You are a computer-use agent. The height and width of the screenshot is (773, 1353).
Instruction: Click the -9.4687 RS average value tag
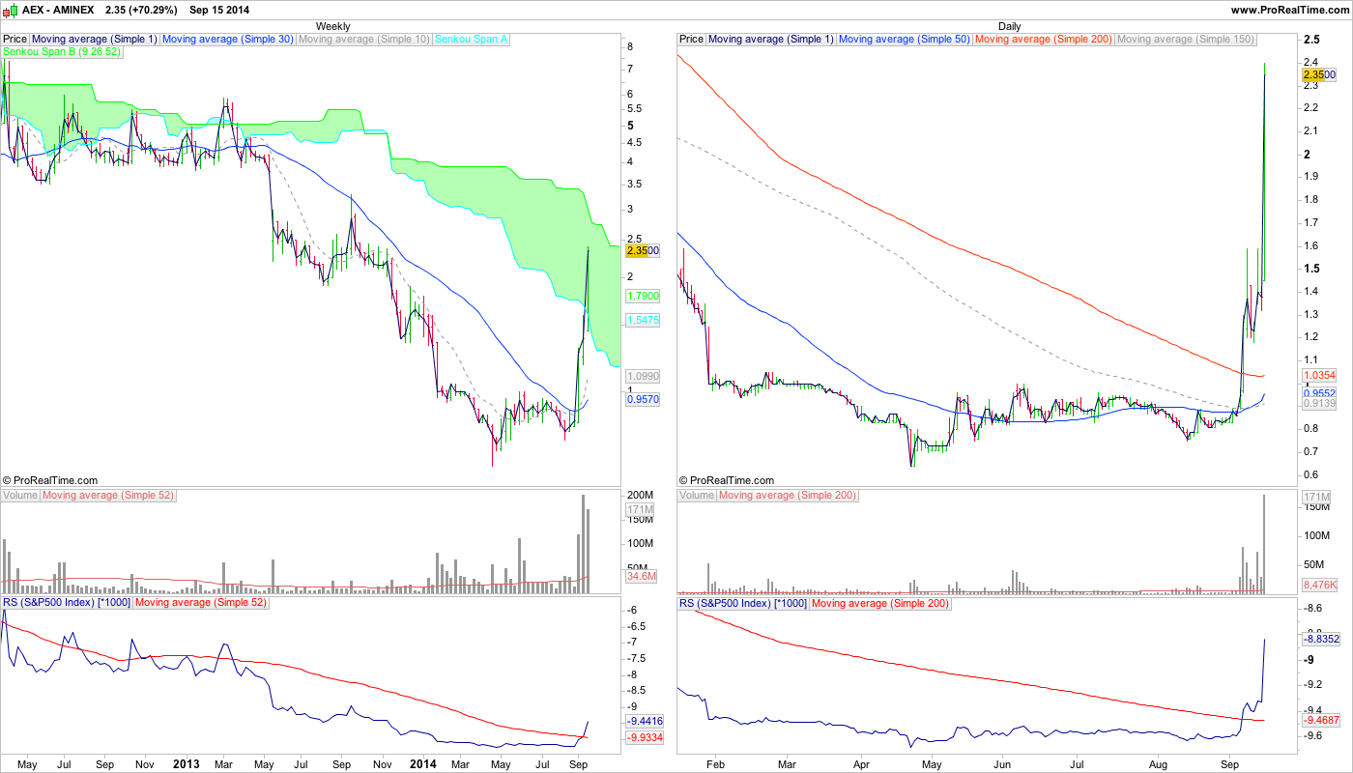tap(1321, 720)
